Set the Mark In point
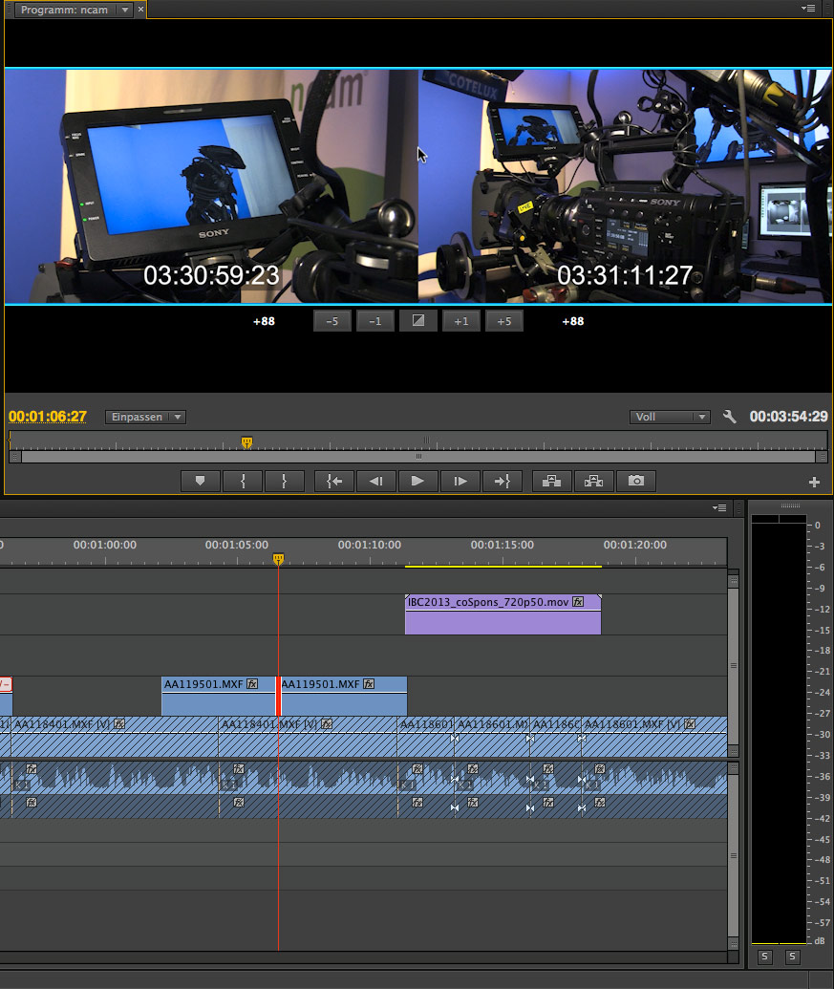Screen dimensions: 834x989 (x=244, y=481)
